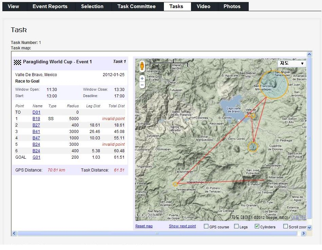
Task: Zoom out on the task map
Action: pyautogui.click(x=142, y=85)
